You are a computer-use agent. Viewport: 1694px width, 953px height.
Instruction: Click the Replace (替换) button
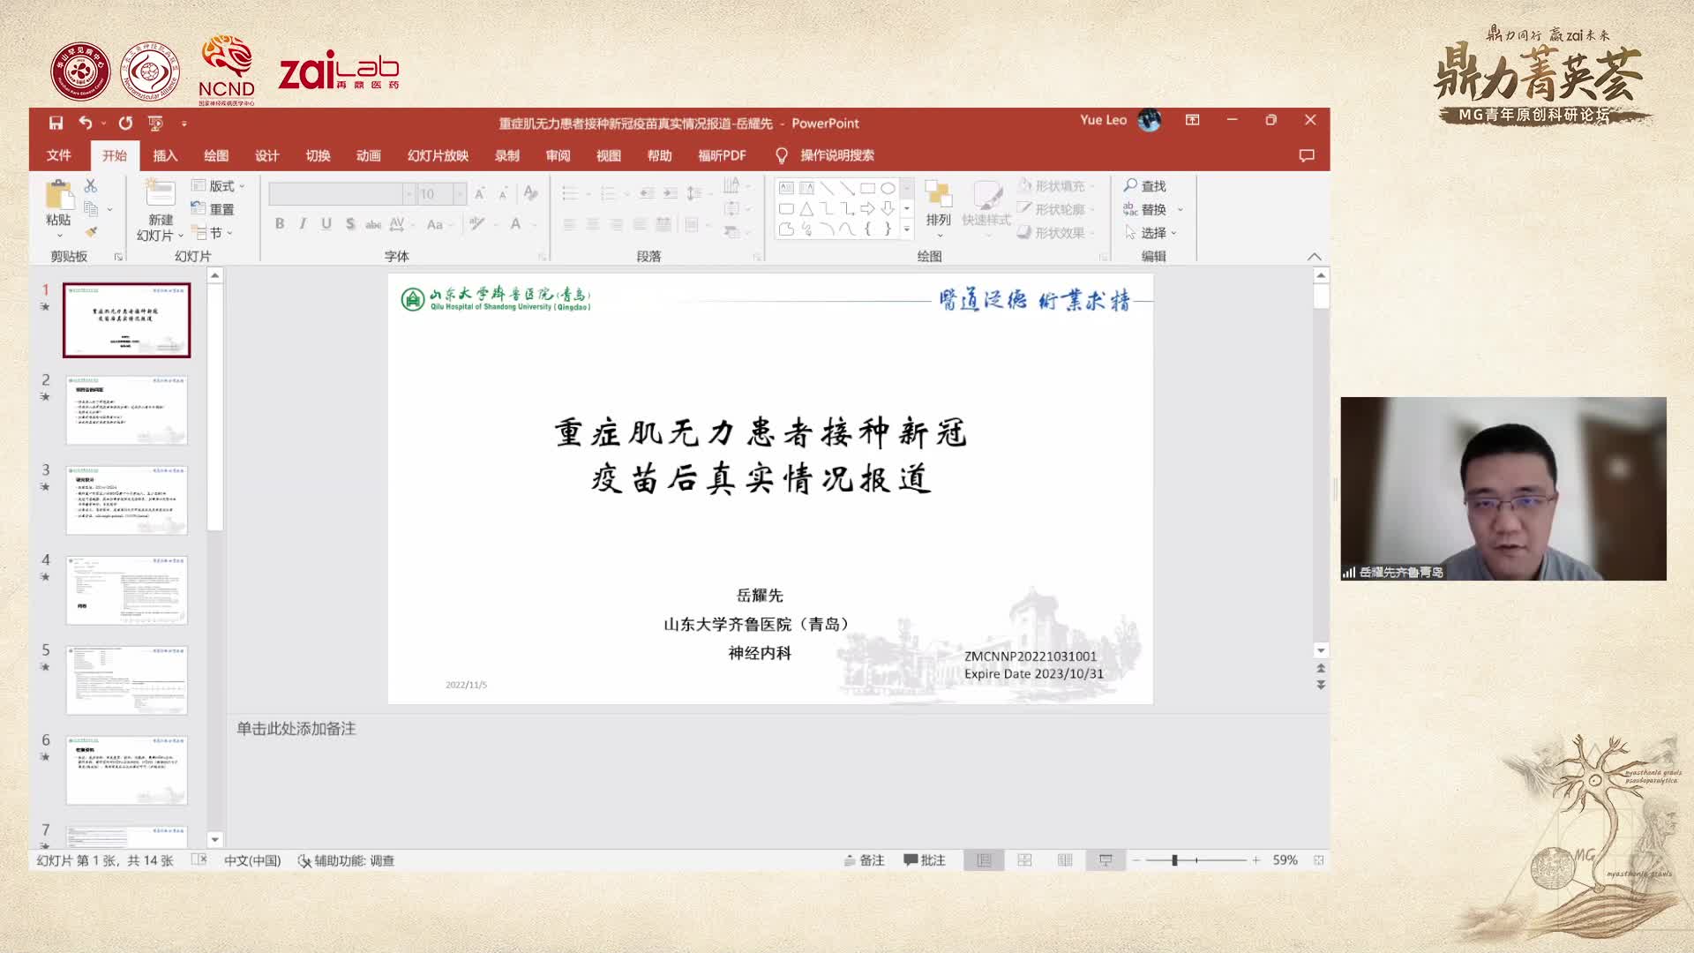click(1152, 209)
